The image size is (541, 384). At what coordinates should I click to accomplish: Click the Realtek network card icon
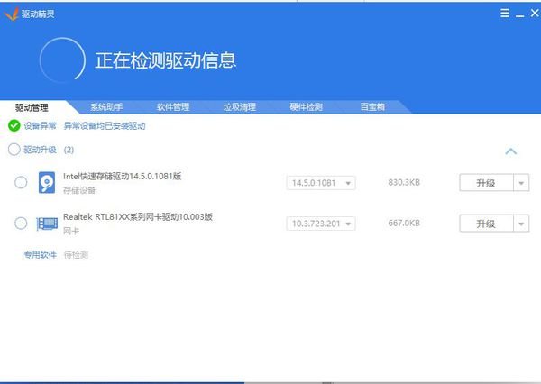pos(47,224)
